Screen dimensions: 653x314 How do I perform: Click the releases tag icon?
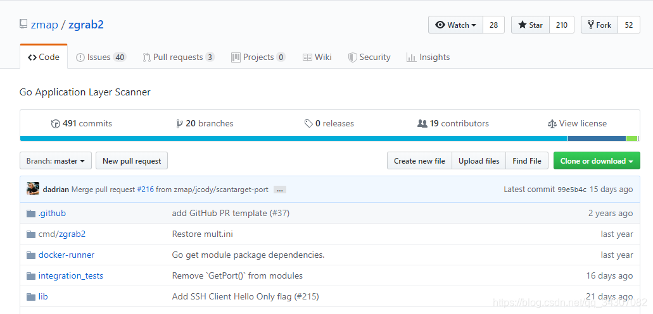click(x=308, y=124)
